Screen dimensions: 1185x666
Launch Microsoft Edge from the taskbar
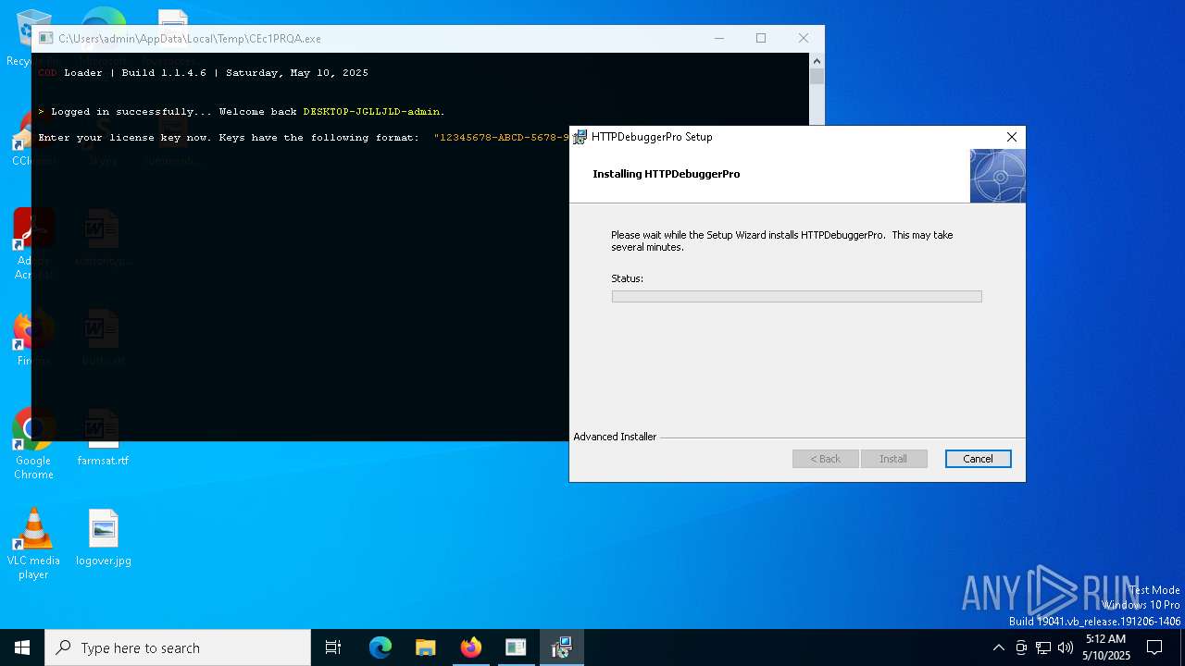point(380,647)
